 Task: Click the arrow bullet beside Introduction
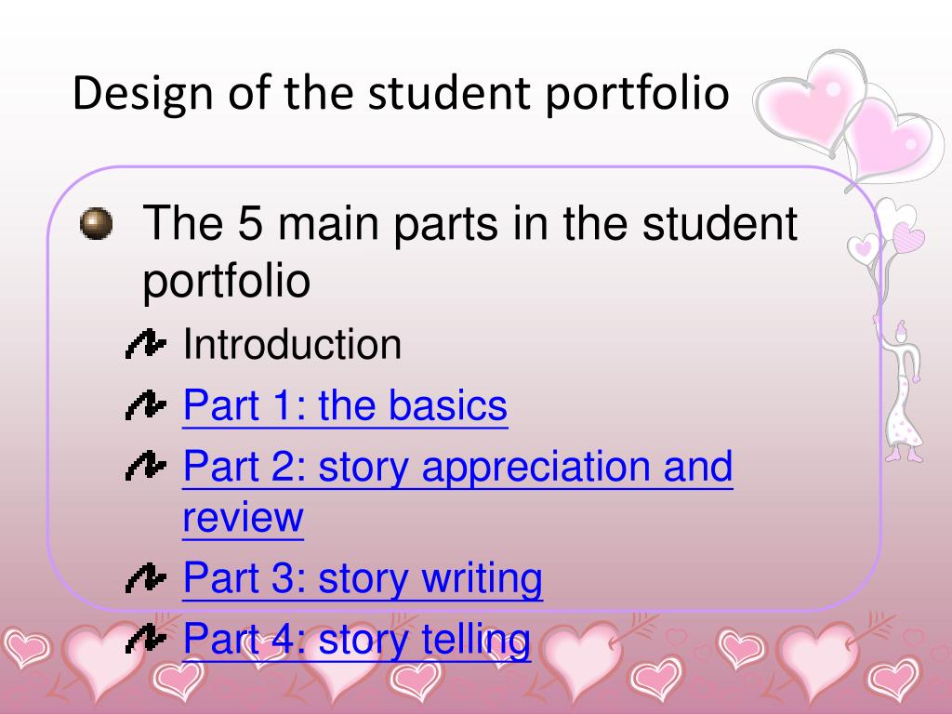145,344
